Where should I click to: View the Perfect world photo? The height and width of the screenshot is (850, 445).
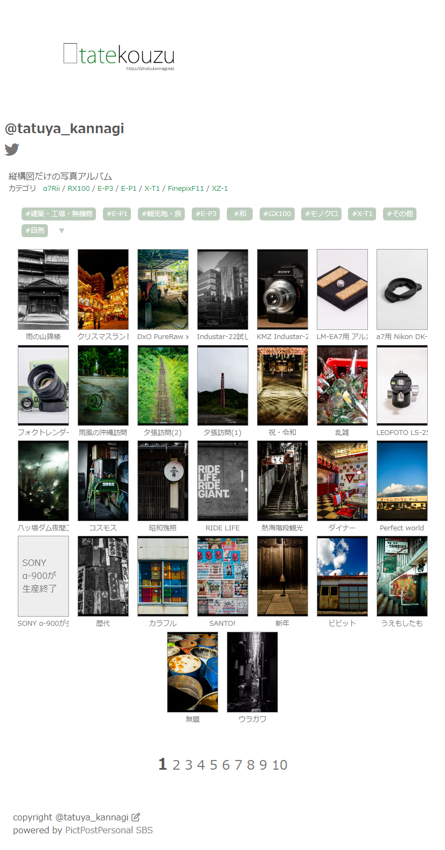(x=402, y=481)
